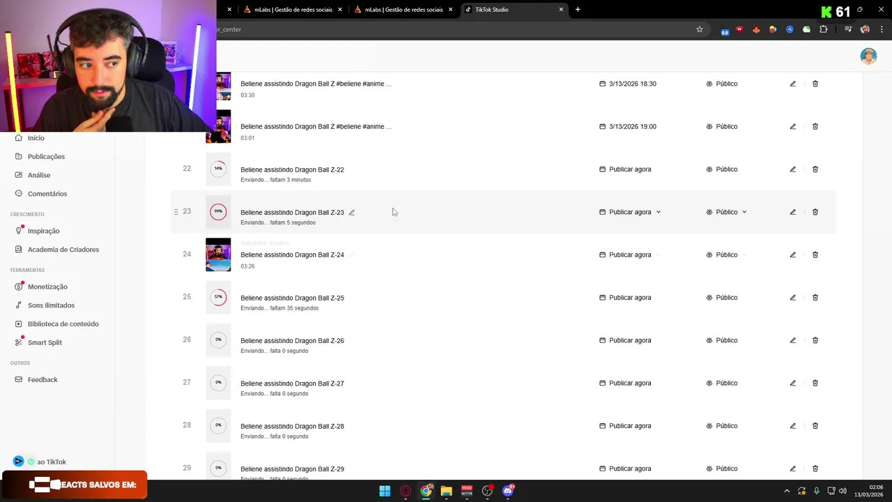Open the browser extensions puzzle icon
This screenshot has width=892, height=502.
tap(823, 29)
